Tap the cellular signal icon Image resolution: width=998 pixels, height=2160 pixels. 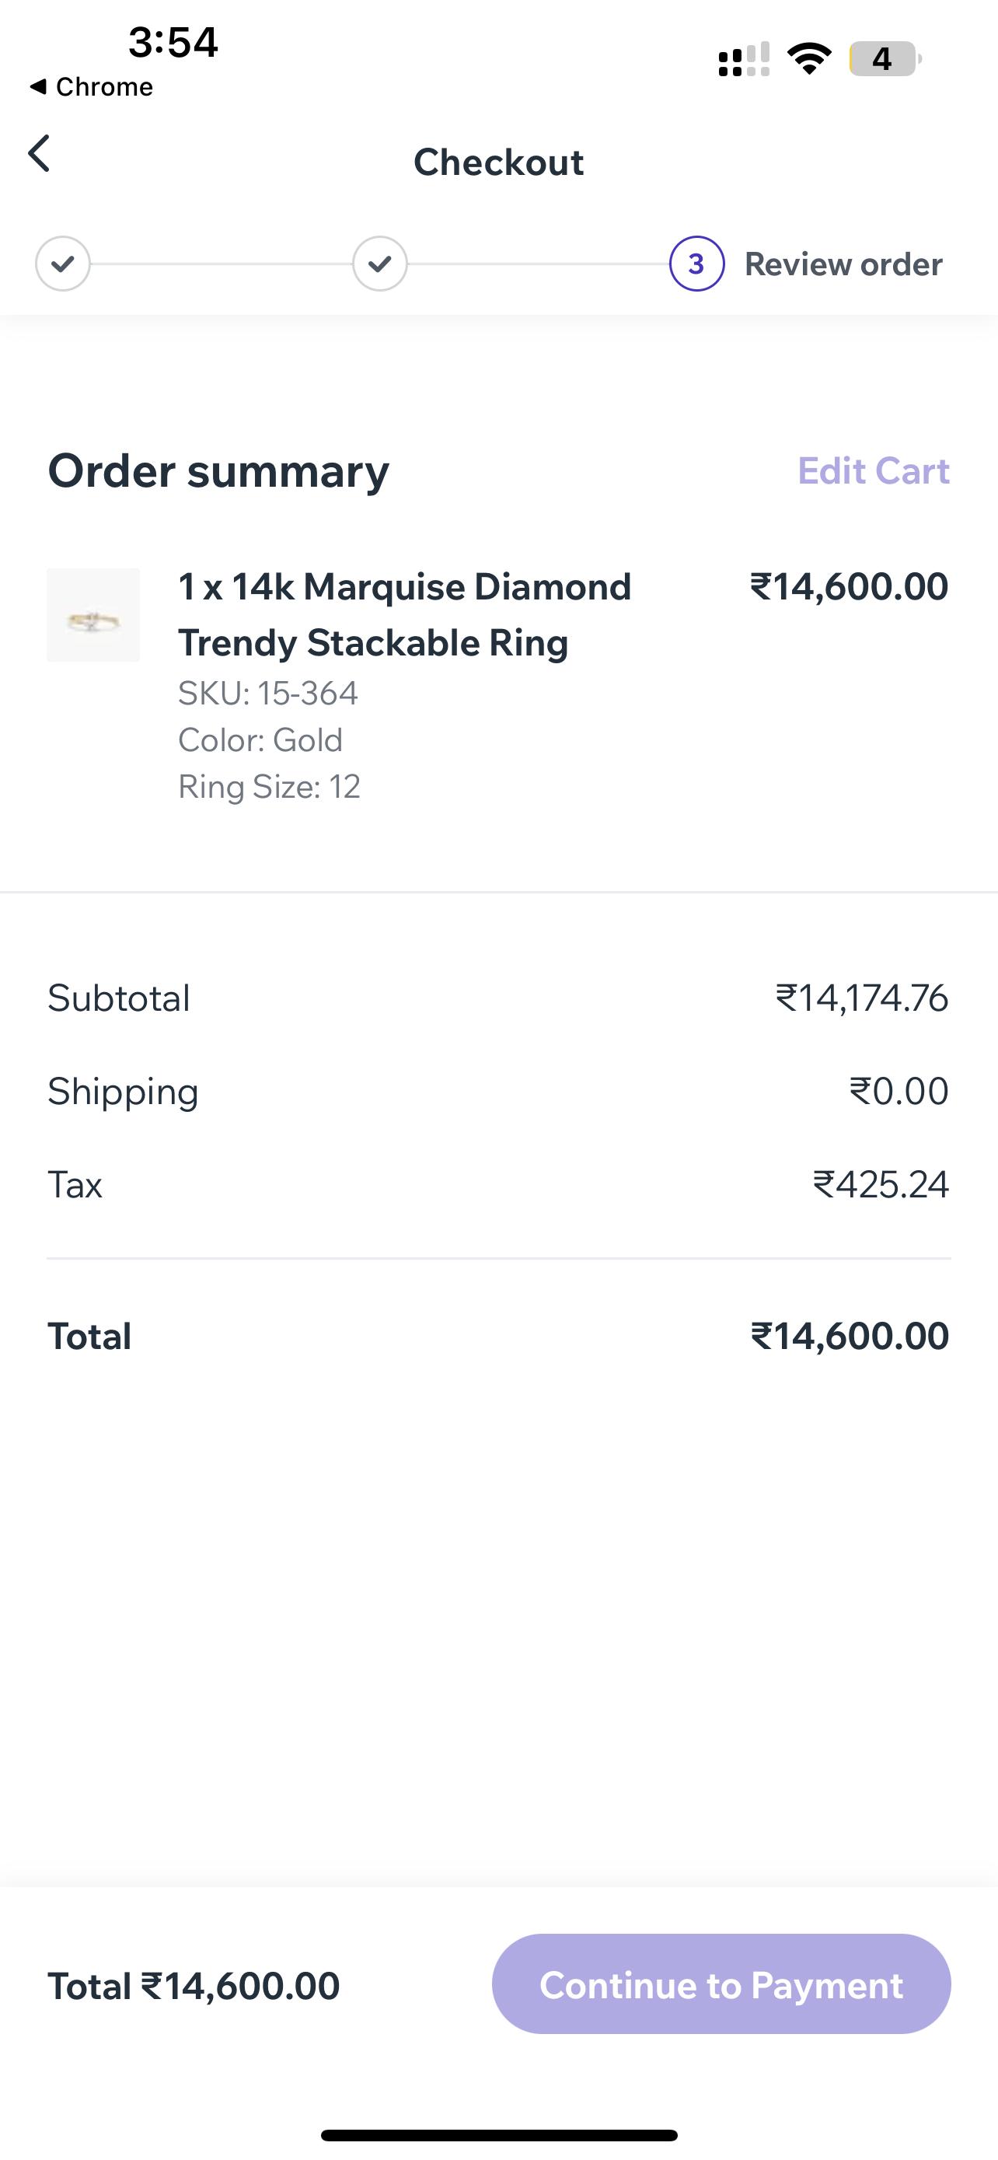[x=744, y=58]
